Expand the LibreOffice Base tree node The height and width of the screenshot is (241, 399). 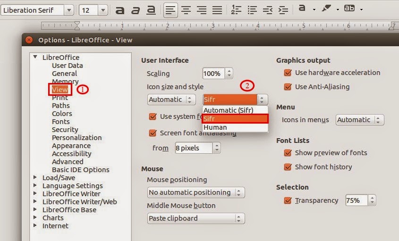[x=35, y=209]
